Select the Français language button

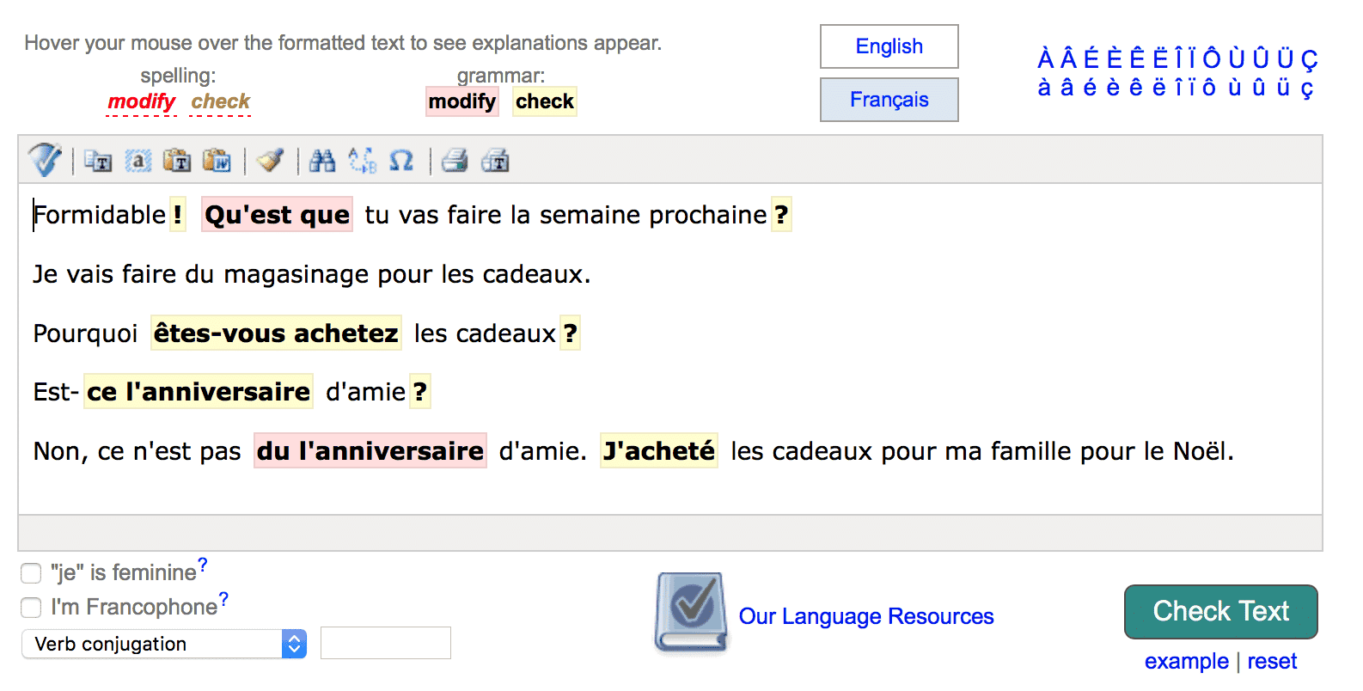(x=889, y=100)
